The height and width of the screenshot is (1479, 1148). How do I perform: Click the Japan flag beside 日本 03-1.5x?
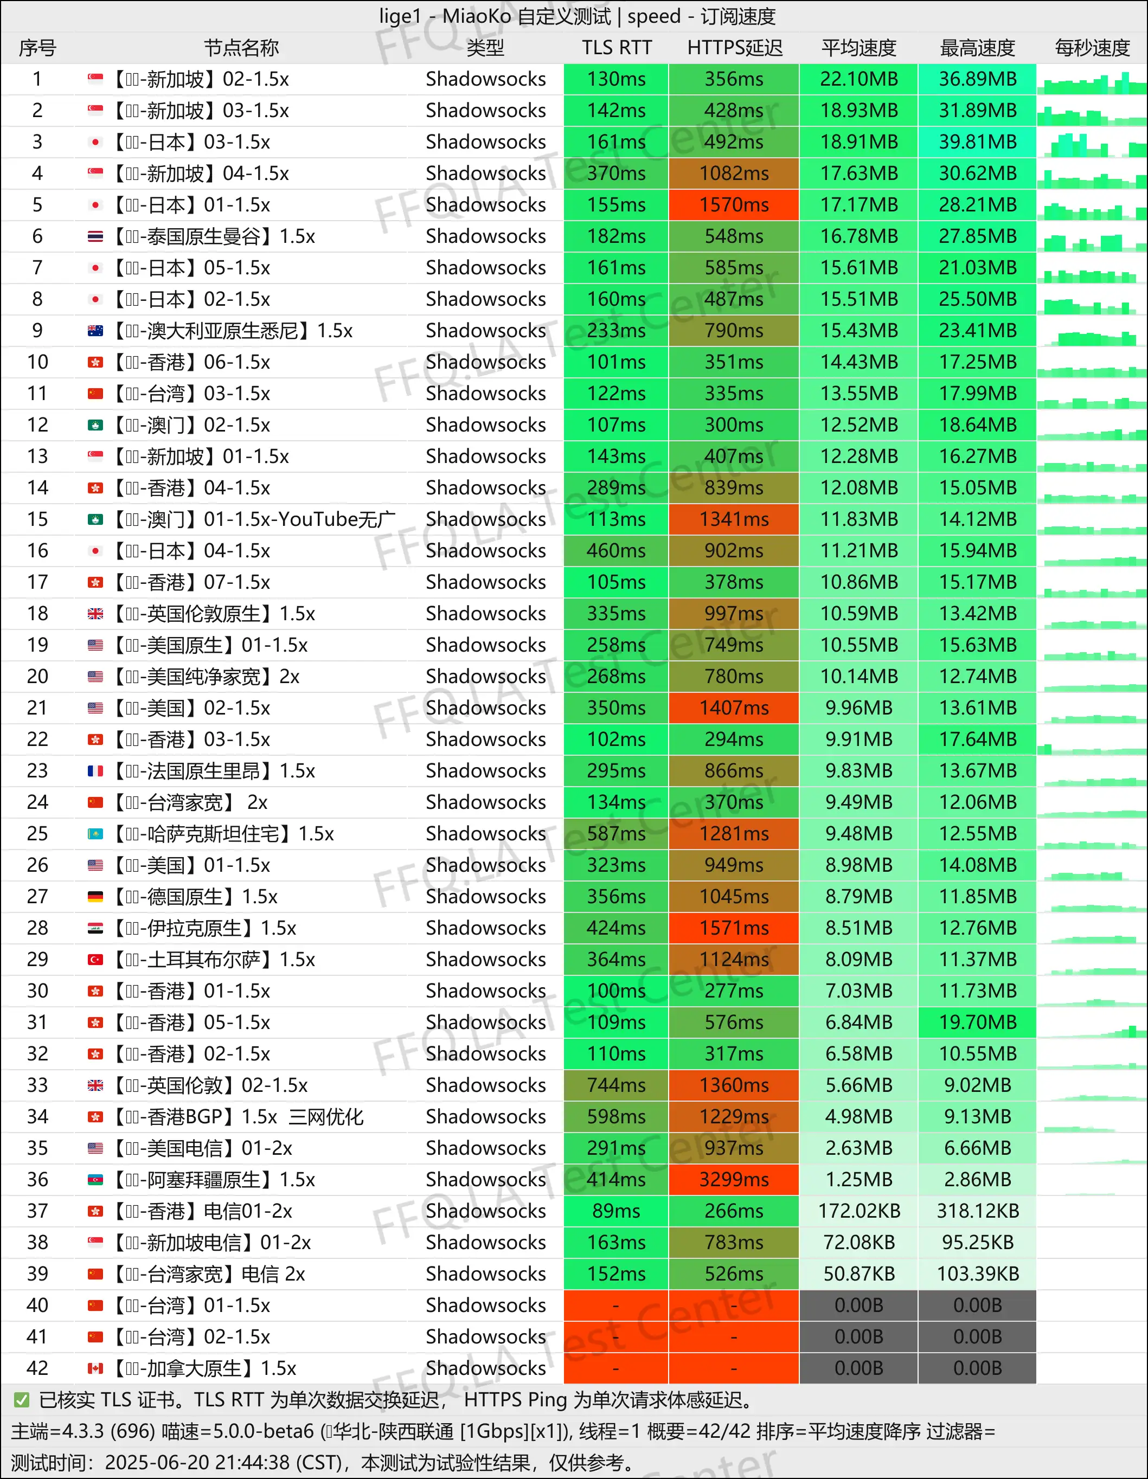point(95,142)
